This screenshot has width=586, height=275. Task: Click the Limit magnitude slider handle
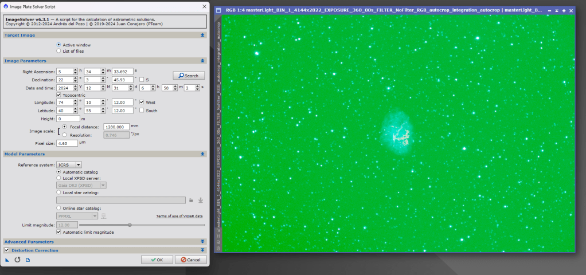pos(130,225)
